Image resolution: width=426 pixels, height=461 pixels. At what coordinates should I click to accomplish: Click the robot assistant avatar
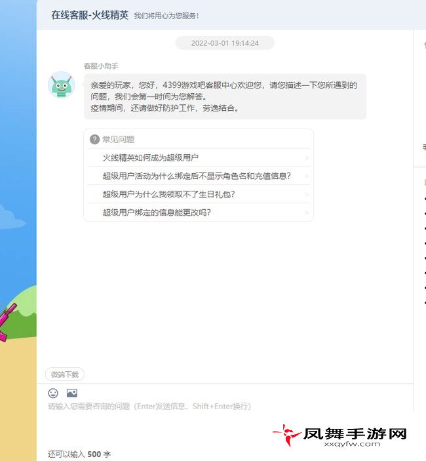coord(62,85)
